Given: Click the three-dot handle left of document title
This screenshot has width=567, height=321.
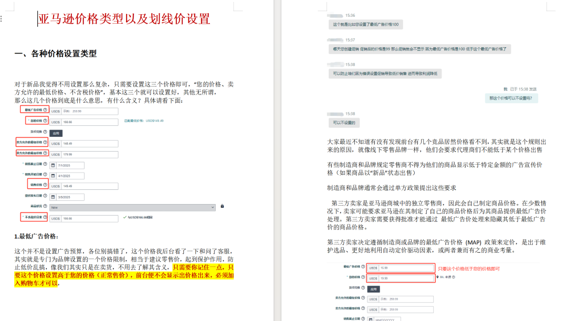Looking at the screenshot, I should pyautogui.click(x=2, y=19).
